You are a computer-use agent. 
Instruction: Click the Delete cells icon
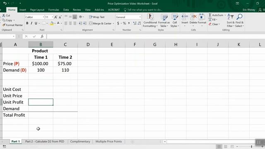pyautogui.click(x=193, y=17)
